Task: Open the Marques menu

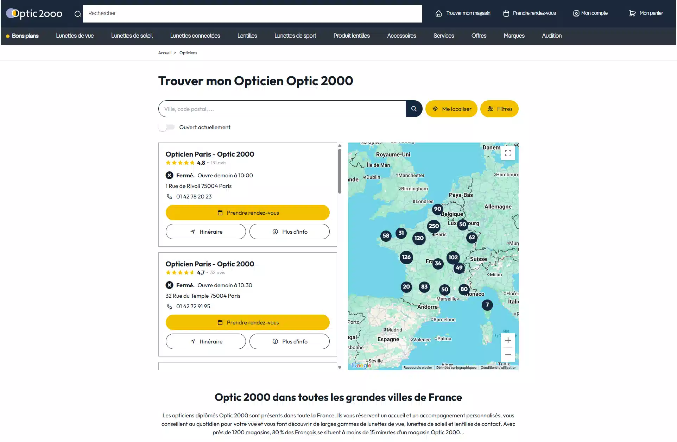Action: (x=514, y=36)
